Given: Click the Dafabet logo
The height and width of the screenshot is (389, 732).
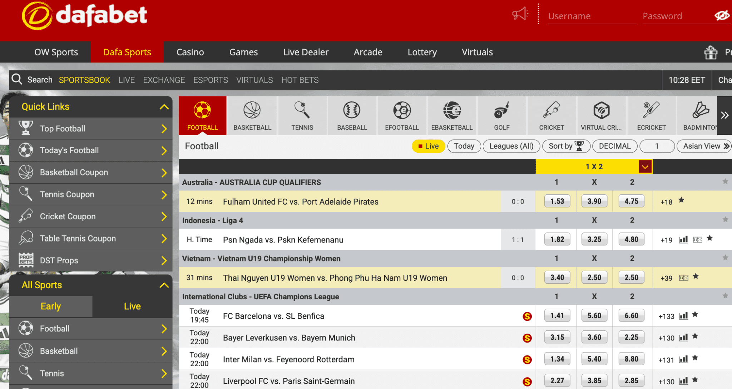Looking at the screenshot, I should (x=84, y=16).
